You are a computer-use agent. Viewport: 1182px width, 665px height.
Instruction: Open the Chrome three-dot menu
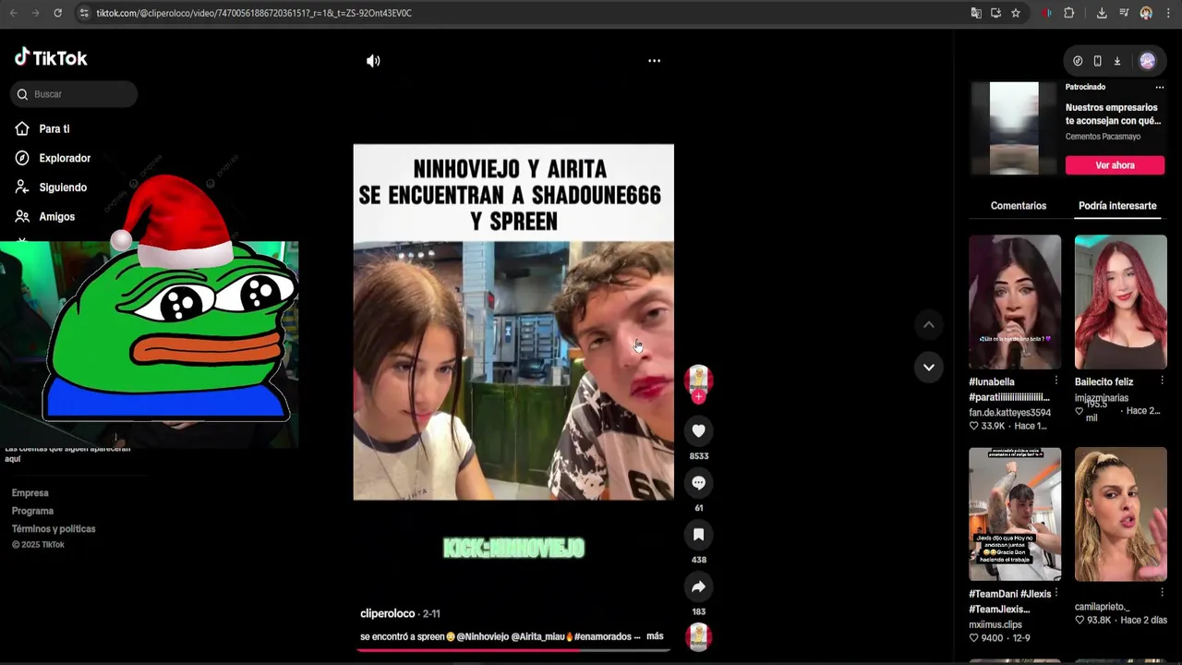(1168, 13)
